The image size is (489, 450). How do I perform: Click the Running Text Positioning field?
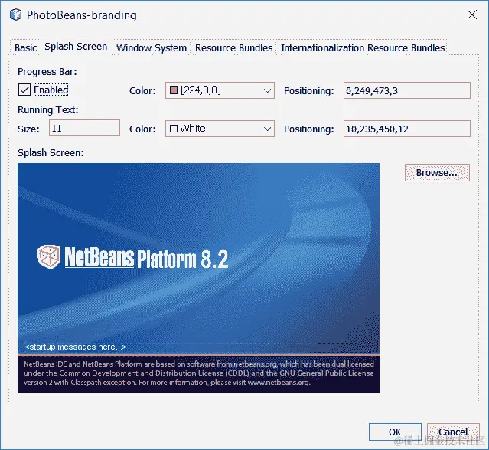point(407,129)
